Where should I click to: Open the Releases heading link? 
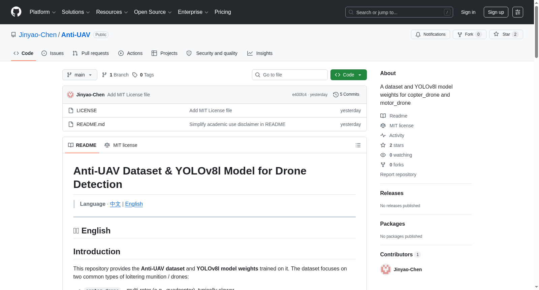point(392,193)
